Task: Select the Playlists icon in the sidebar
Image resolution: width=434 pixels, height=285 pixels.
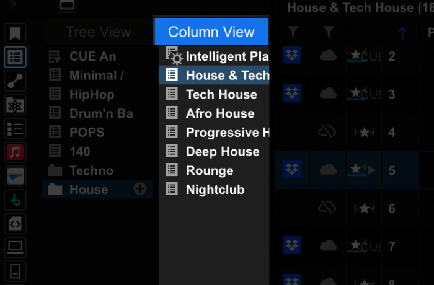Action: point(15,129)
